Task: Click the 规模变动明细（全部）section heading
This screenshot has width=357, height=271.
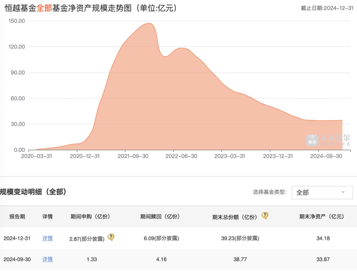Action: [x=34, y=192]
